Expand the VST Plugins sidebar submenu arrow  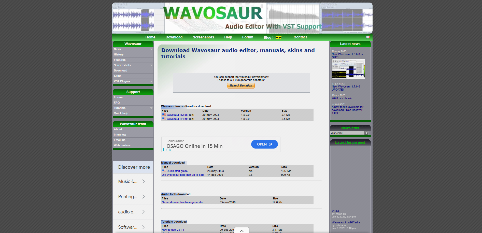151,81
